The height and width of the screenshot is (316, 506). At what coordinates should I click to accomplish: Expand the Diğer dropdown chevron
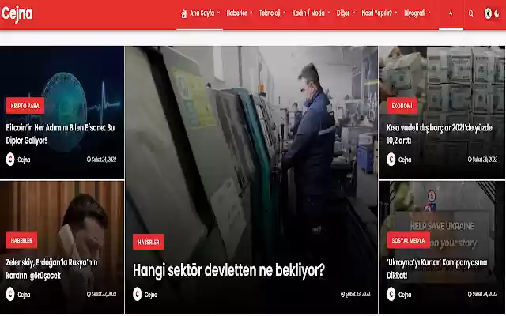353,13
